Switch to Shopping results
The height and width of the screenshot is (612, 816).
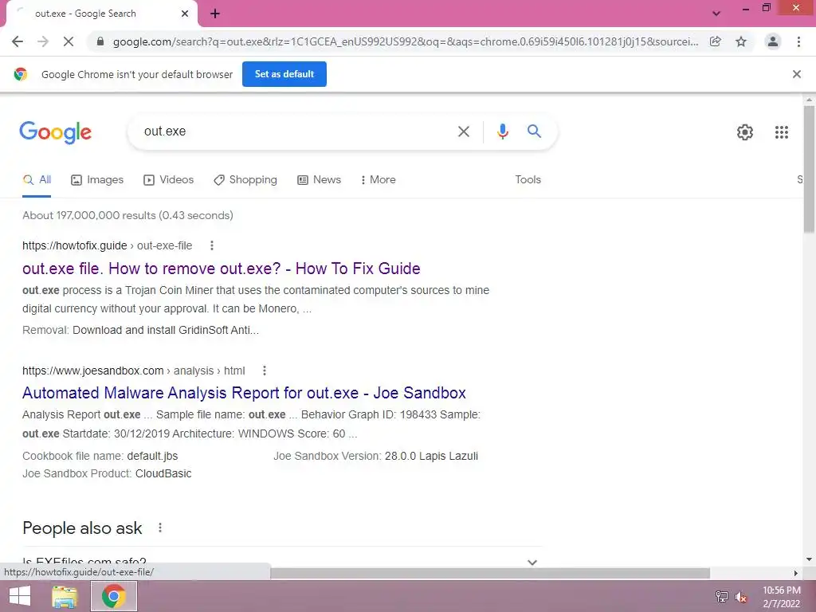coord(245,180)
